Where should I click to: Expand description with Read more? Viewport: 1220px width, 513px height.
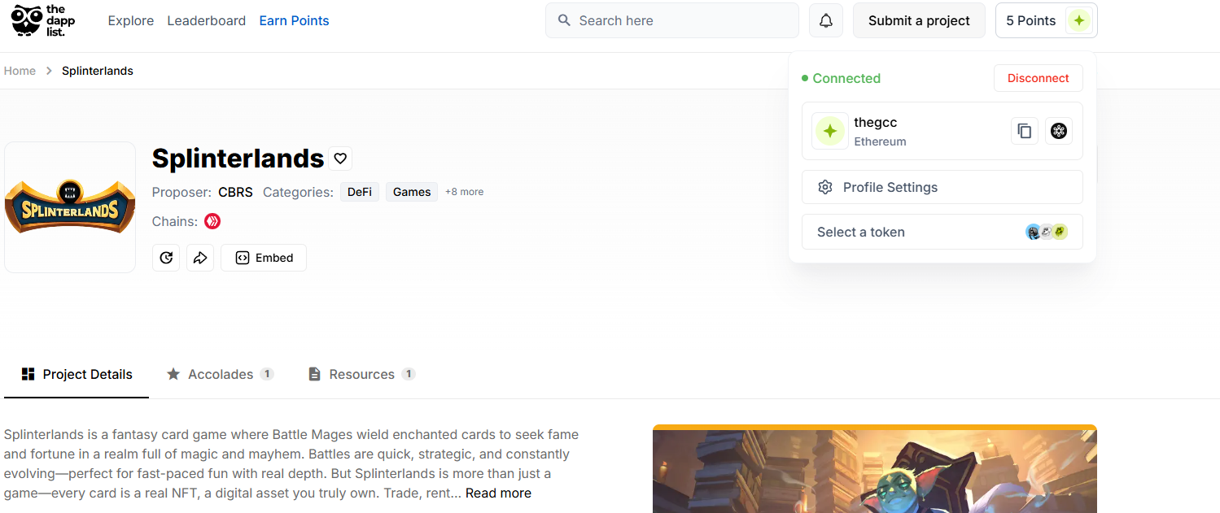[498, 493]
